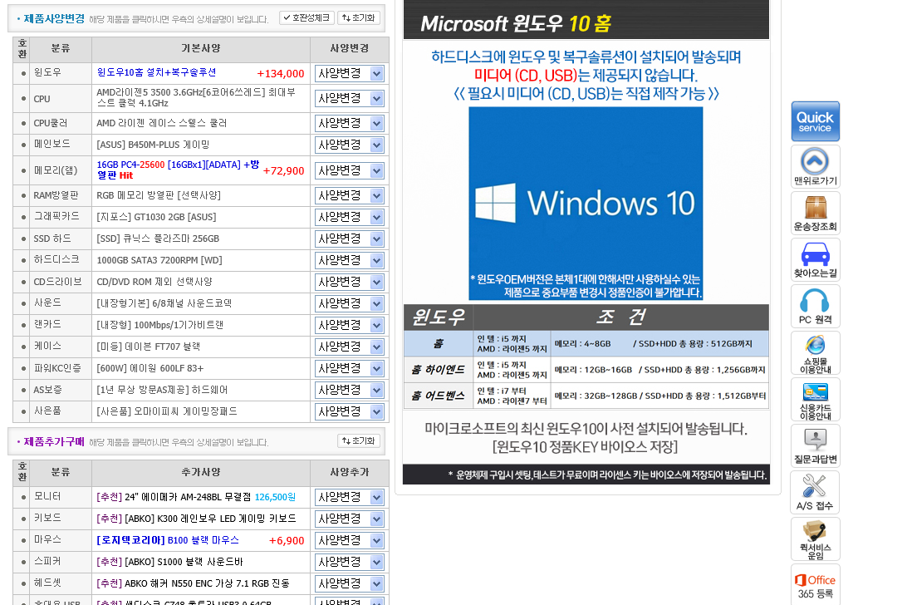Open 사양변경 dropdown for 키보드 row

point(350,519)
